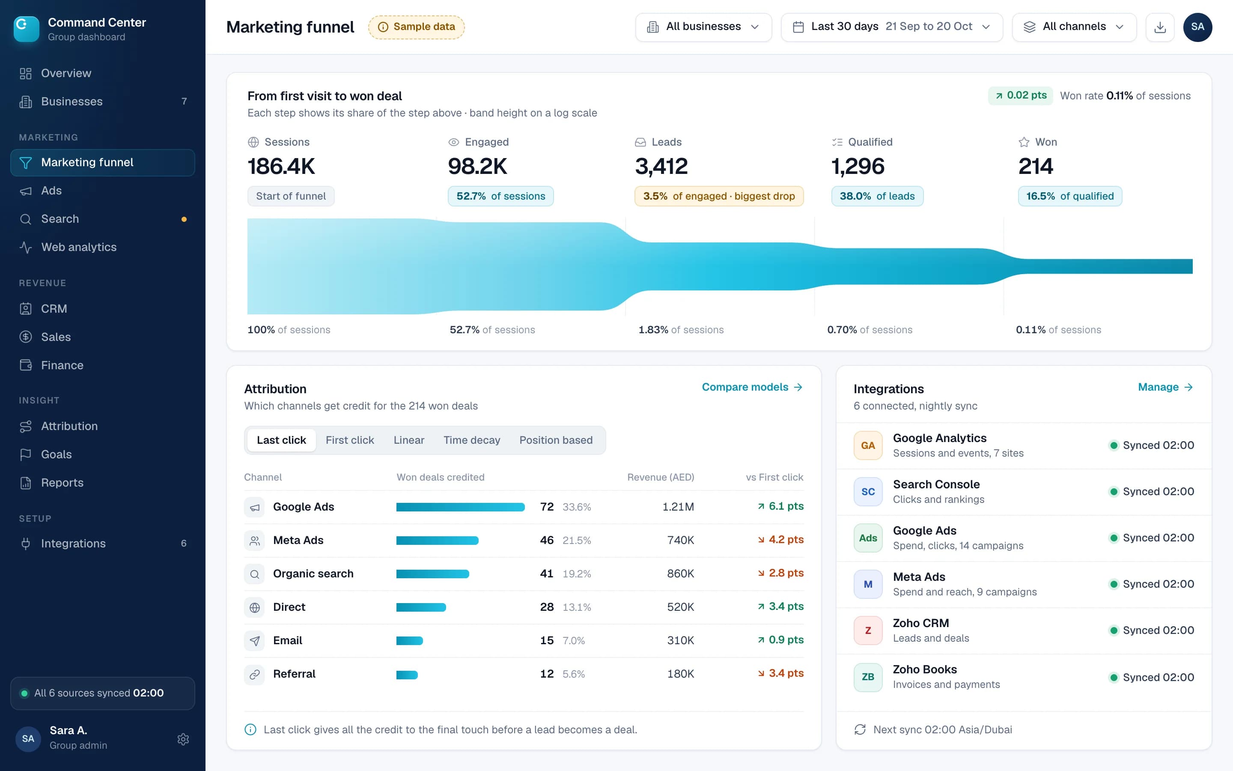Open the Last 30 days date range picker
This screenshot has height=771, width=1233.
(892, 27)
